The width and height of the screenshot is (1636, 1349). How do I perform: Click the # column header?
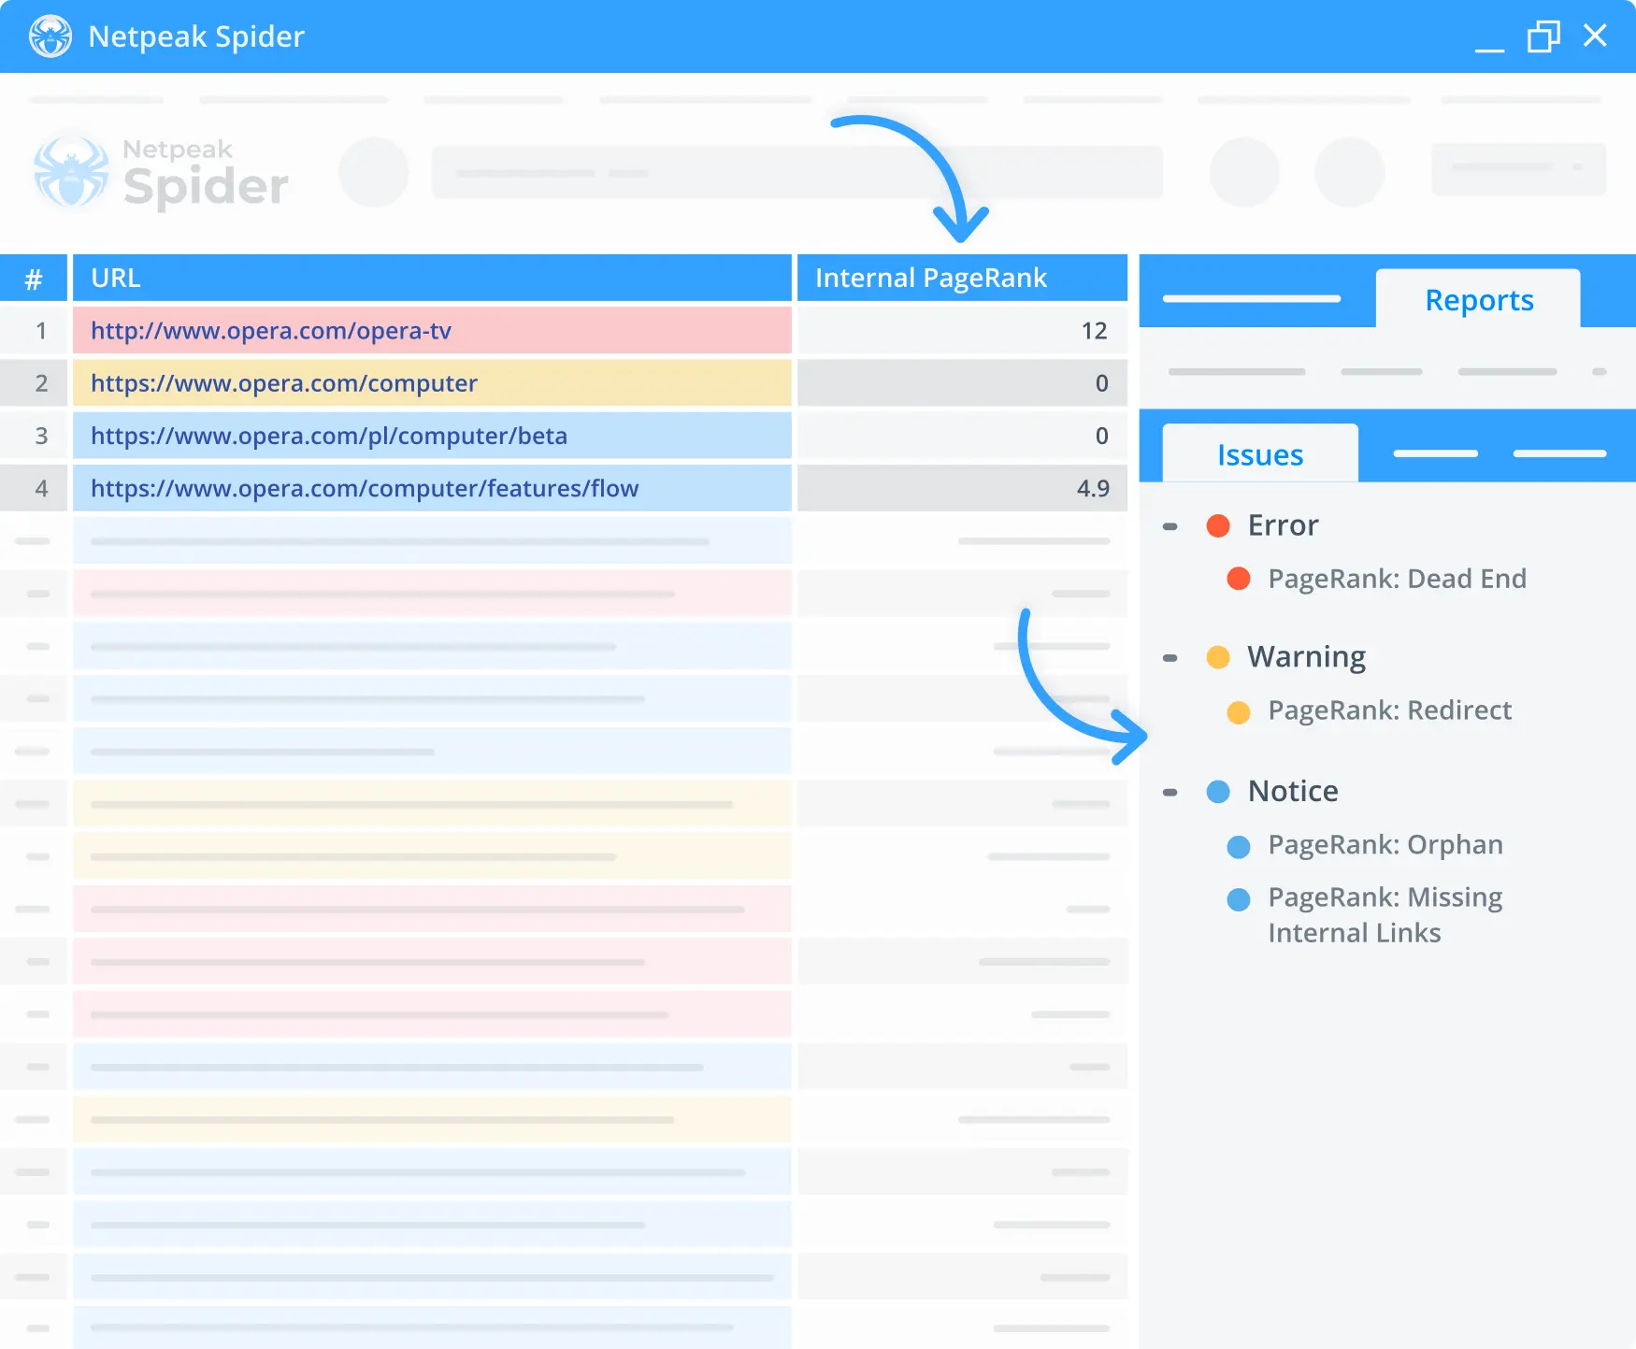34,278
